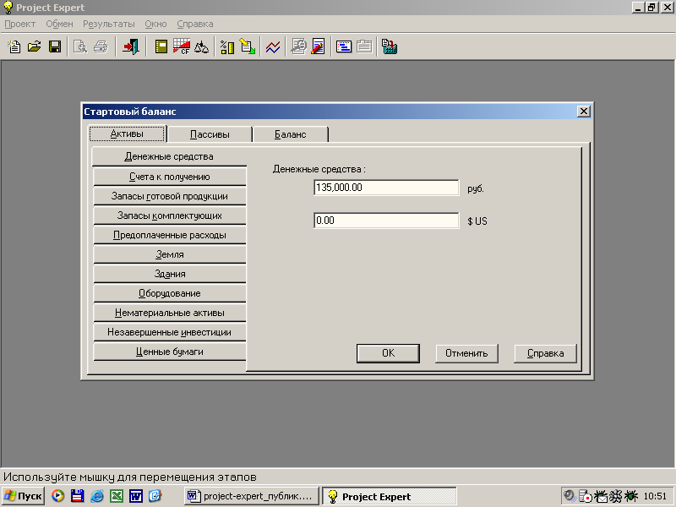The width and height of the screenshot is (676, 507).
Task: Open the Справка menu
Action: coord(195,25)
